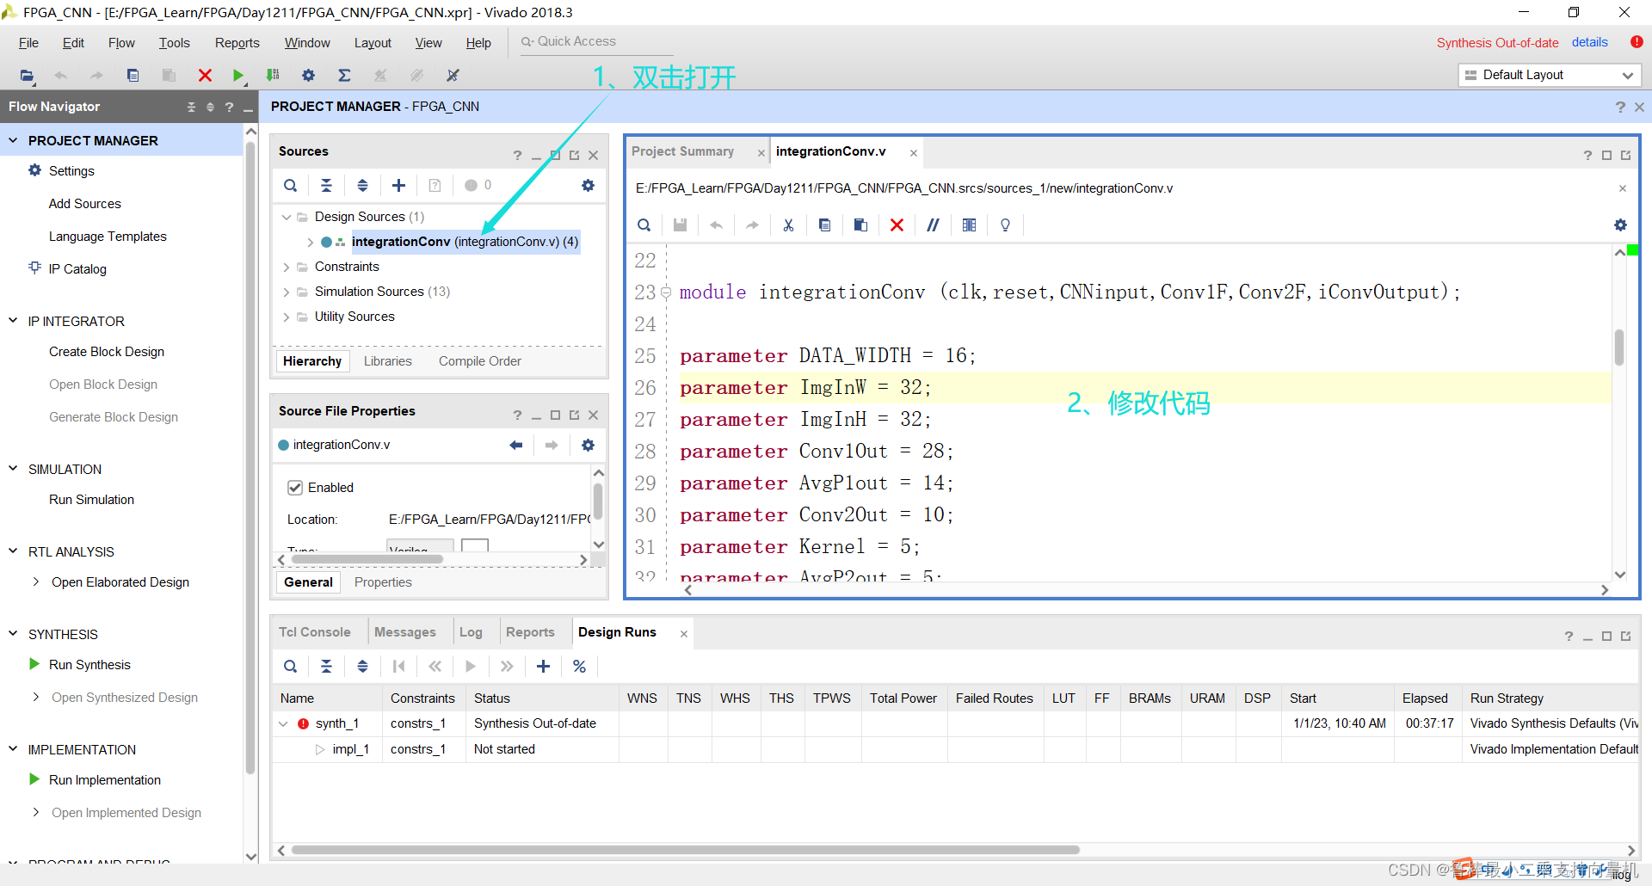Collapse the Design Sources tree node

[287, 216]
